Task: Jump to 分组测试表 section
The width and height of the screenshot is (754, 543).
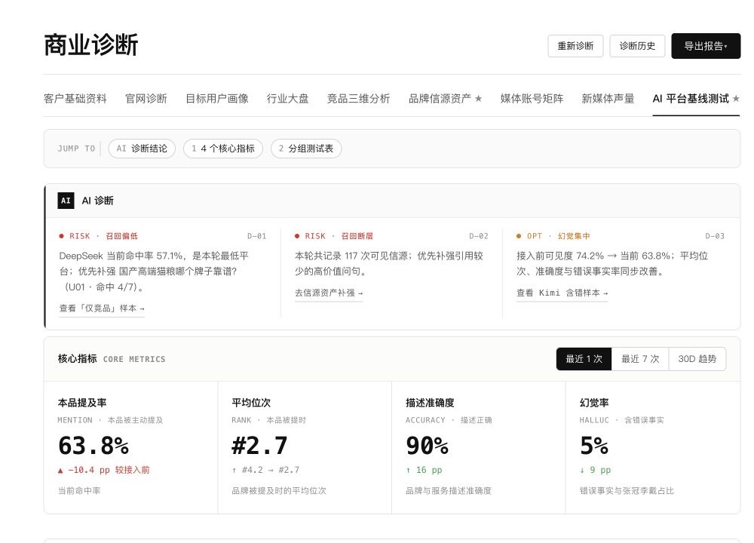Action: (x=306, y=149)
